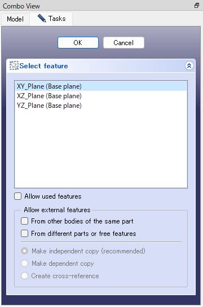Check From other bodies of the same part

coord(24,221)
